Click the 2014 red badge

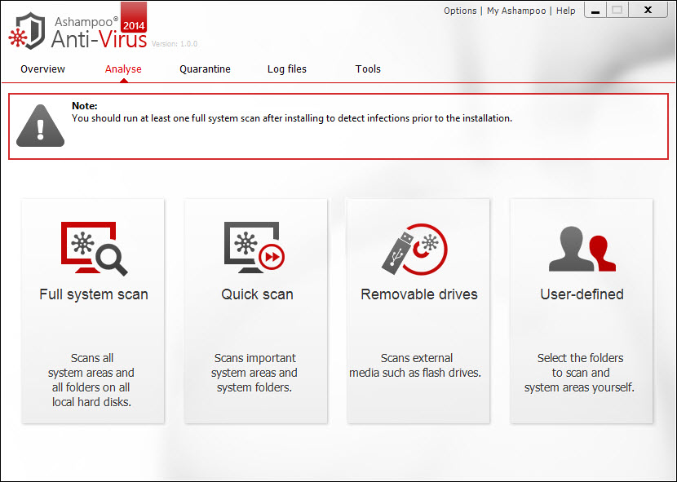click(x=134, y=17)
